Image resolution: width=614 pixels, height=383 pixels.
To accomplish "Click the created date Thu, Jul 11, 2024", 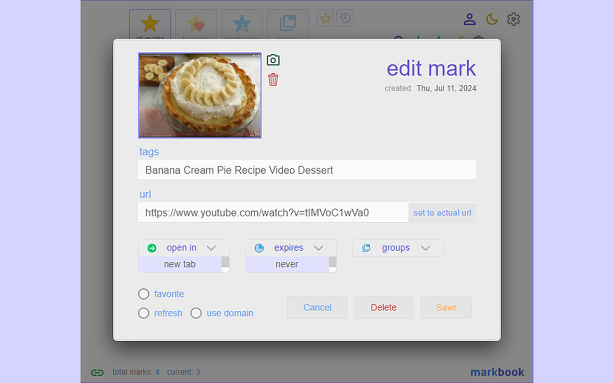I will pos(447,89).
